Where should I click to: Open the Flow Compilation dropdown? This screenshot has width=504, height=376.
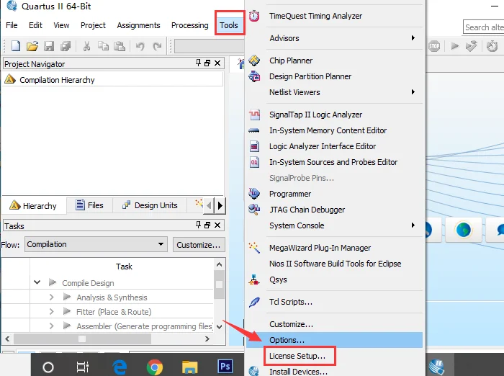tap(96, 244)
